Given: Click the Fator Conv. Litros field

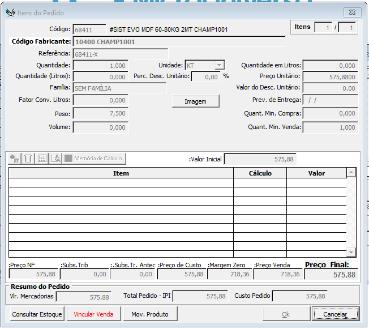Looking at the screenshot, I should pyautogui.click(x=101, y=100).
